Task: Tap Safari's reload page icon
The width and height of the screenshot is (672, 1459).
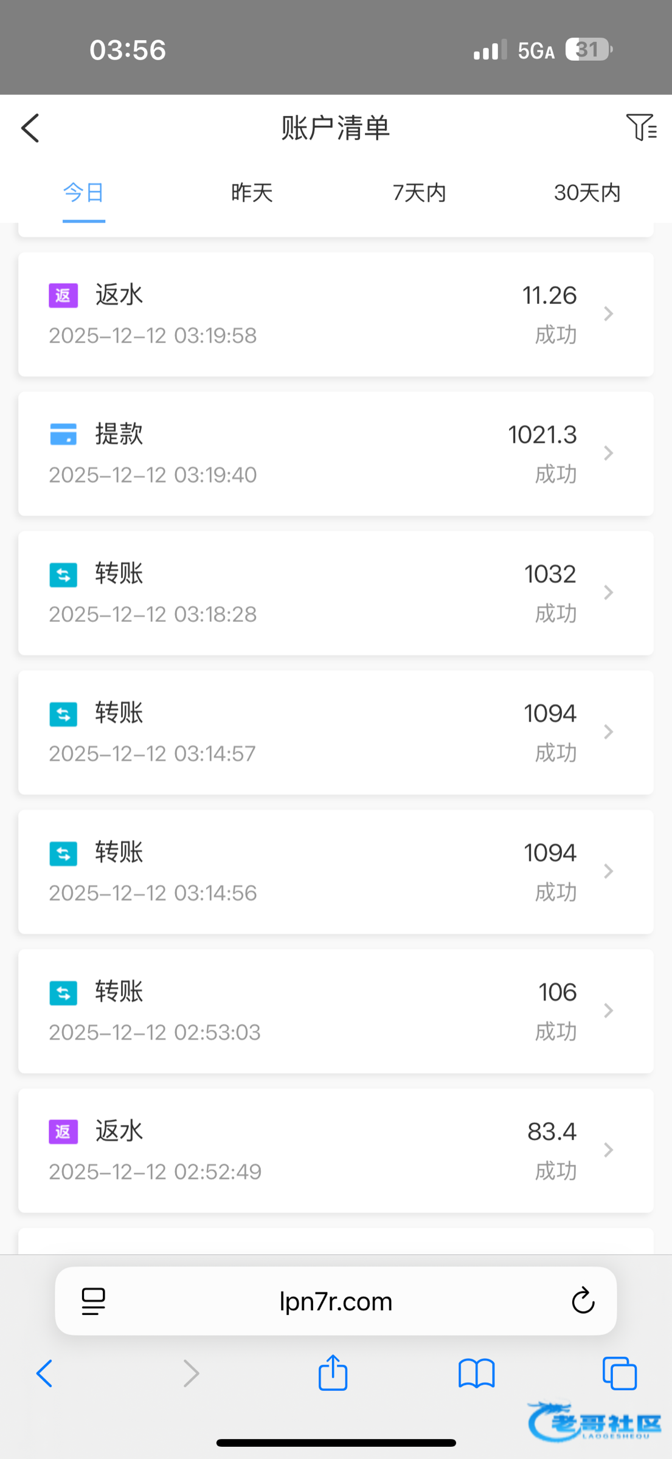Action: [583, 1301]
